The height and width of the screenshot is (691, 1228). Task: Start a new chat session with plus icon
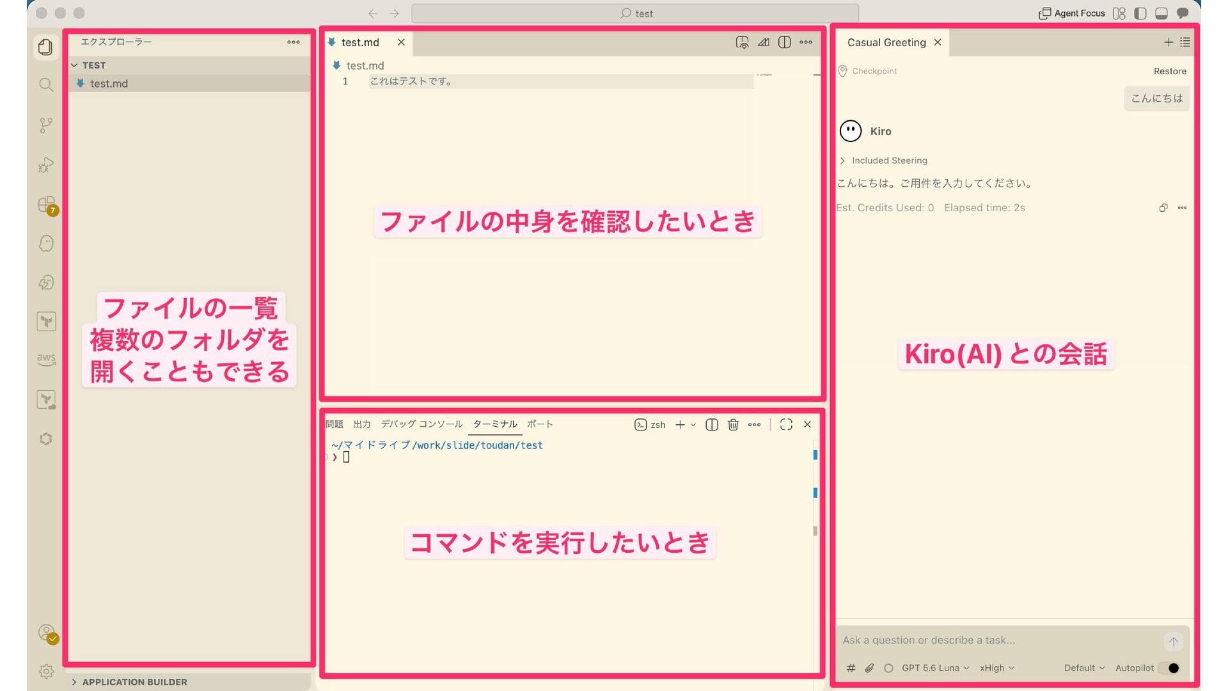[x=1168, y=42]
